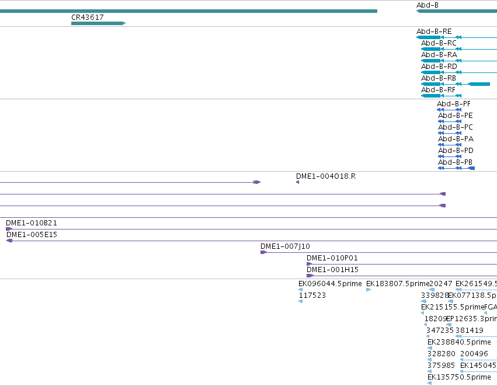Click the Abd-B-RF transcript label
Screen dimensions: 497x386
click(438, 90)
